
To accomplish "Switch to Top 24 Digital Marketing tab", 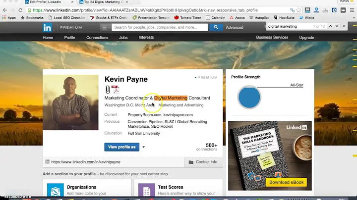I will pos(104,2).
